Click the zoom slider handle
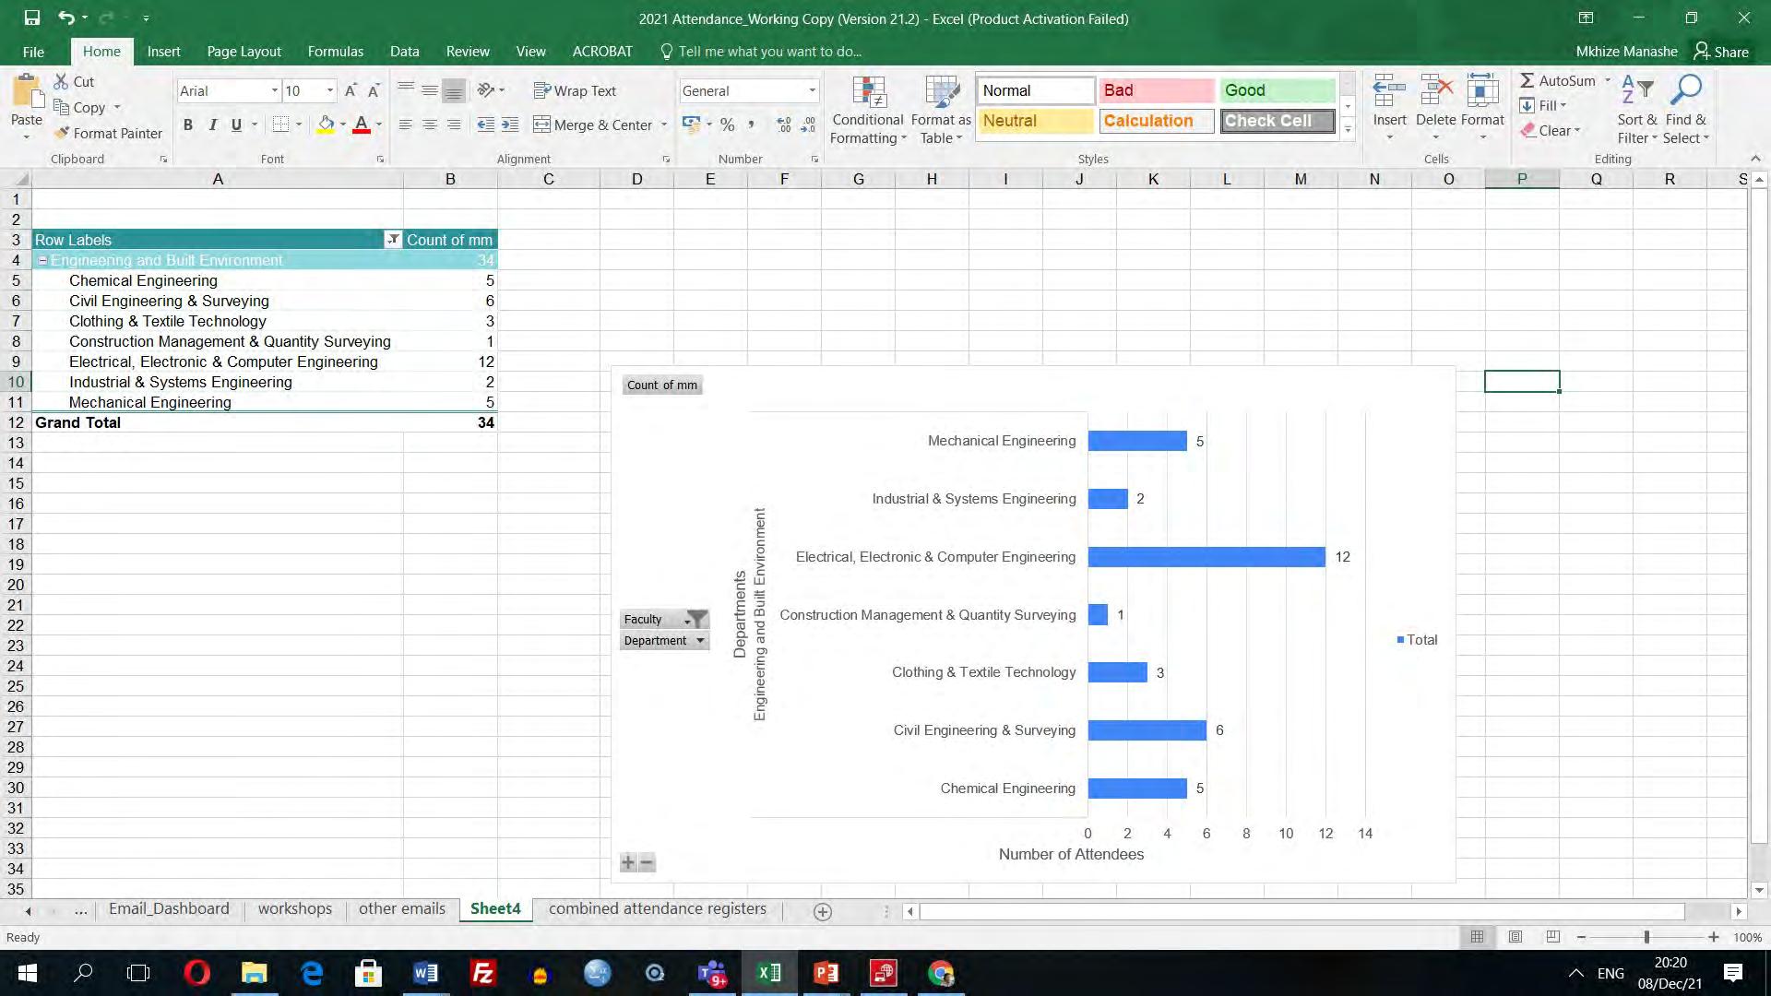1771x996 pixels. [1646, 937]
